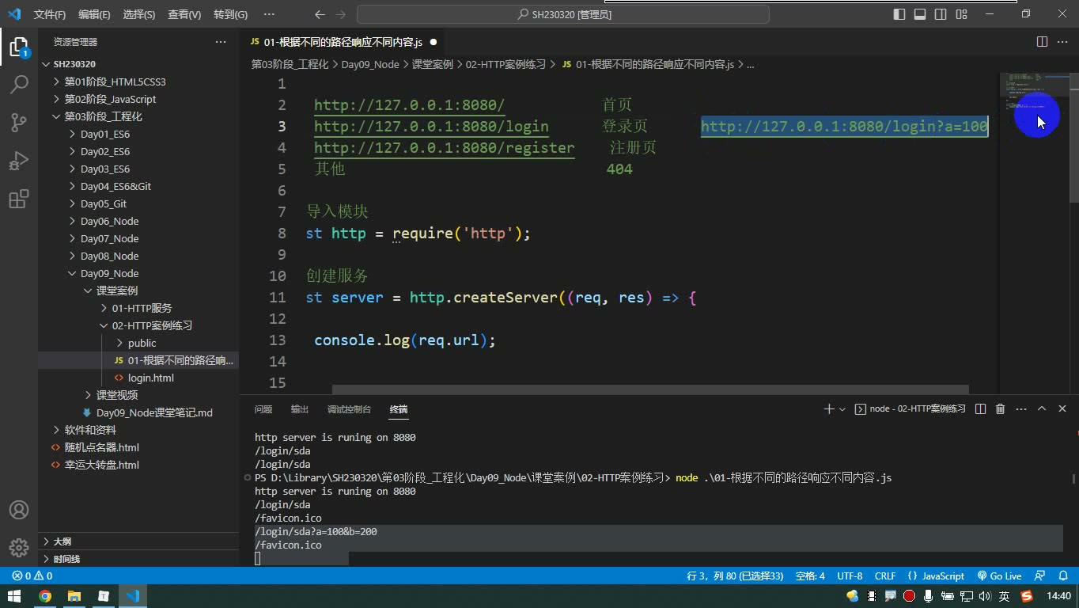This screenshot has width=1079, height=608.
Task: Switch to the 问题 panel tab
Action: (263, 409)
